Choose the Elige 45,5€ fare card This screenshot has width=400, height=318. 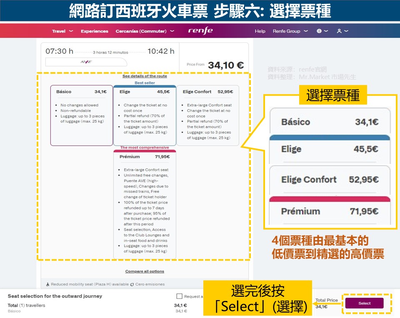point(145,115)
